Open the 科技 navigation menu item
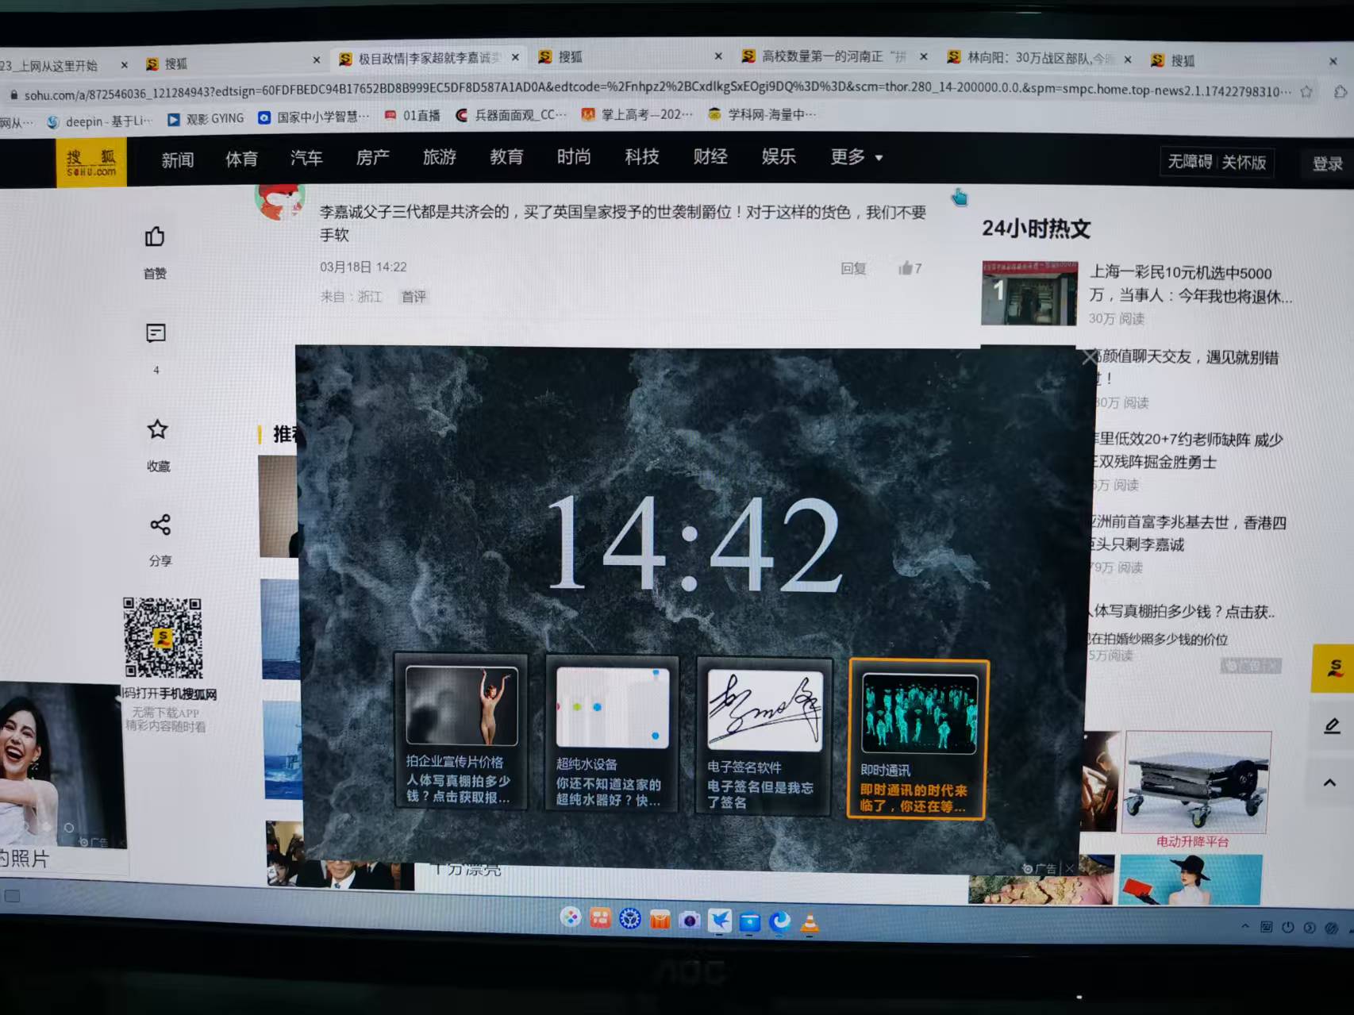The width and height of the screenshot is (1354, 1015). [x=642, y=157]
